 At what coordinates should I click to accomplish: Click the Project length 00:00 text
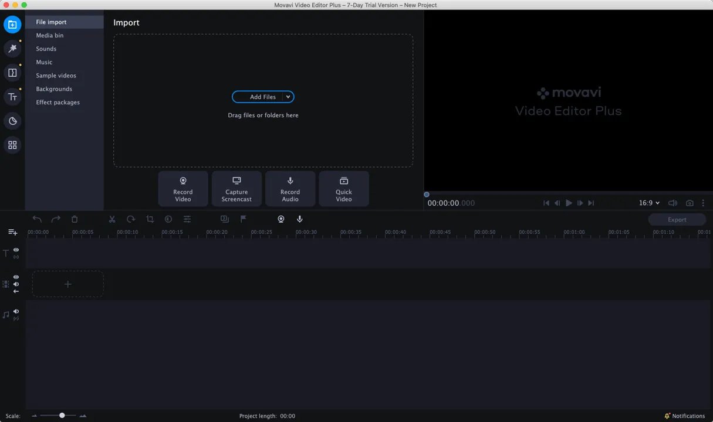point(267,416)
